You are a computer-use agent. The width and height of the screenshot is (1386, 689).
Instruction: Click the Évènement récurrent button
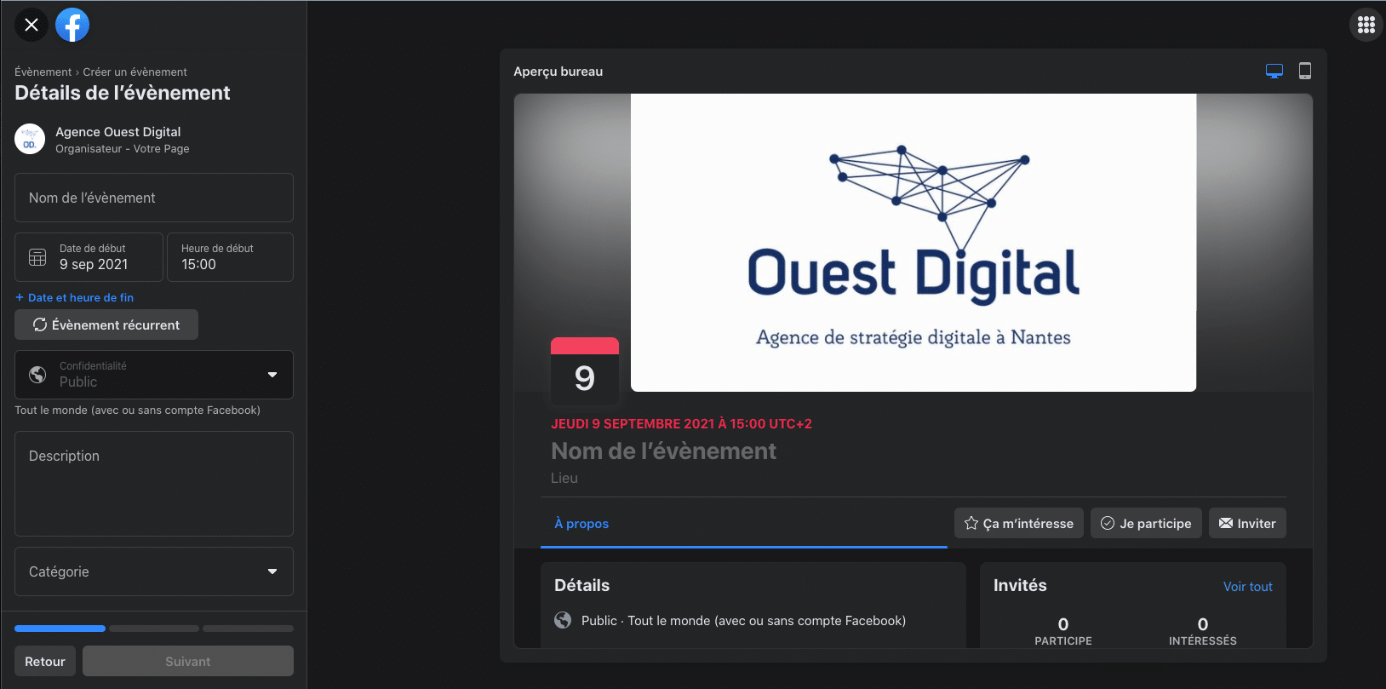tap(106, 324)
